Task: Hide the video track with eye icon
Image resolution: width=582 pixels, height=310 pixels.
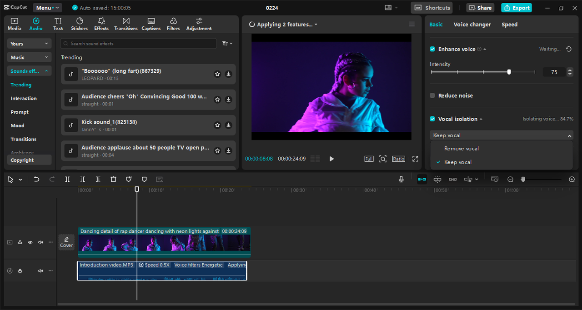Action: [x=30, y=242]
